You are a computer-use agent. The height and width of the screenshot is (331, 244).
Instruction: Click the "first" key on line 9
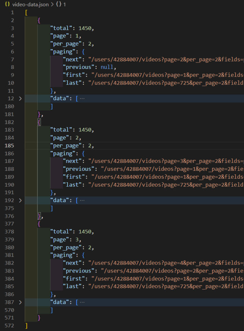click(74, 75)
